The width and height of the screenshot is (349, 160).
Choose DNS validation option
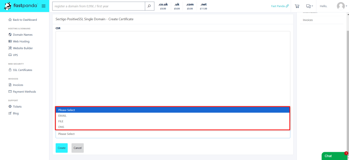[x=173, y=127]
